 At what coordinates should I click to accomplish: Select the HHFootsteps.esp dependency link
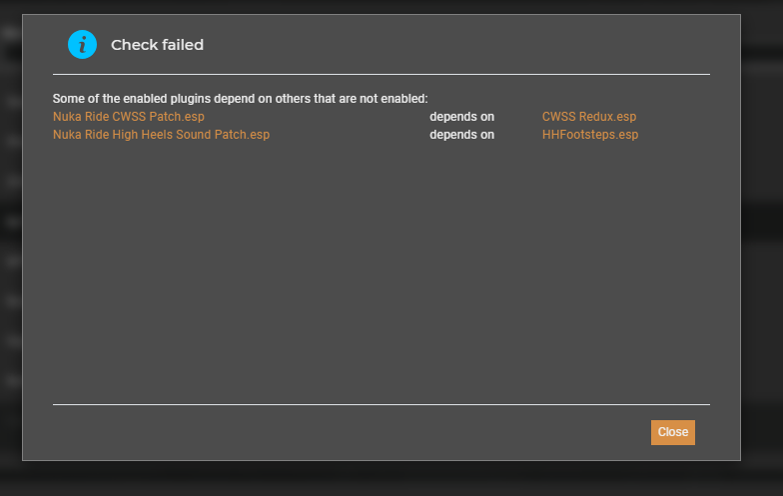coord(590,135)
